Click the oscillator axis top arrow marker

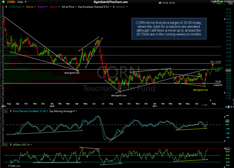pos(224,117)
